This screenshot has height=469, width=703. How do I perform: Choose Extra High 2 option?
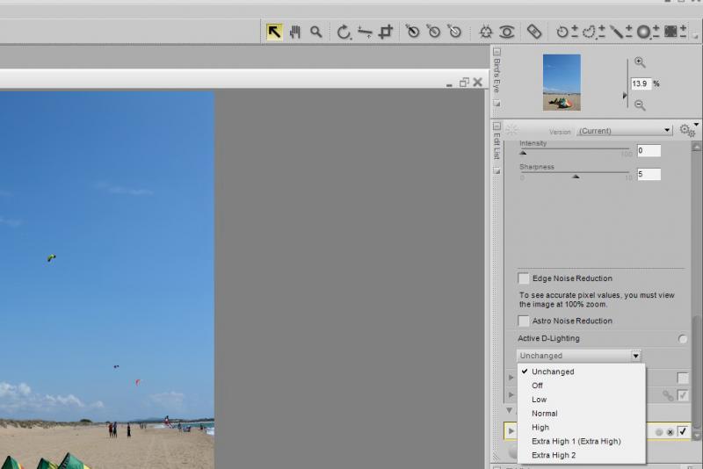point(582,455)
